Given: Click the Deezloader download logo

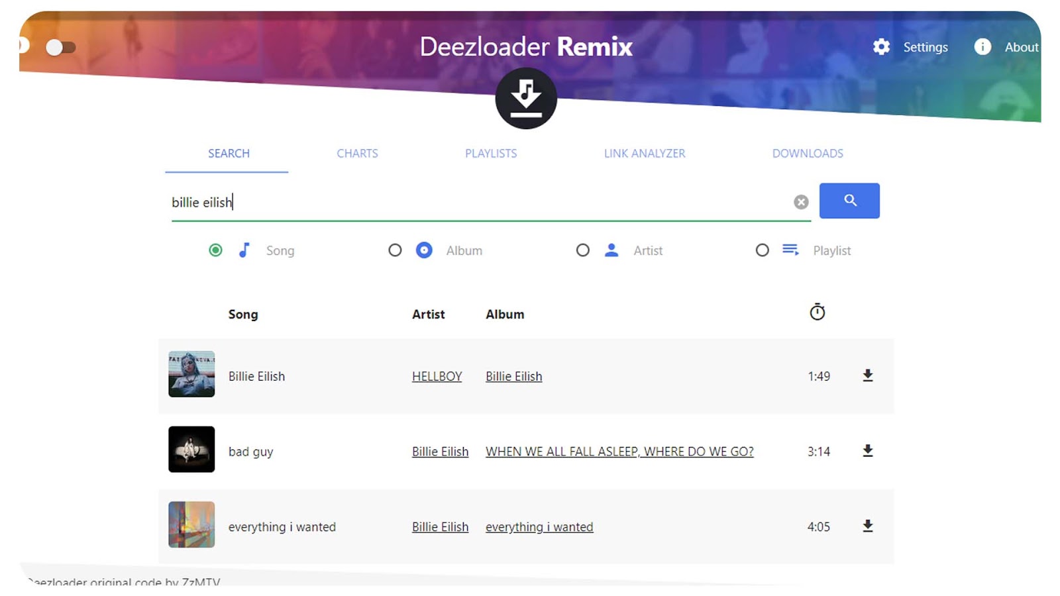Looking at the screenshot, I should tap(525, 99).
